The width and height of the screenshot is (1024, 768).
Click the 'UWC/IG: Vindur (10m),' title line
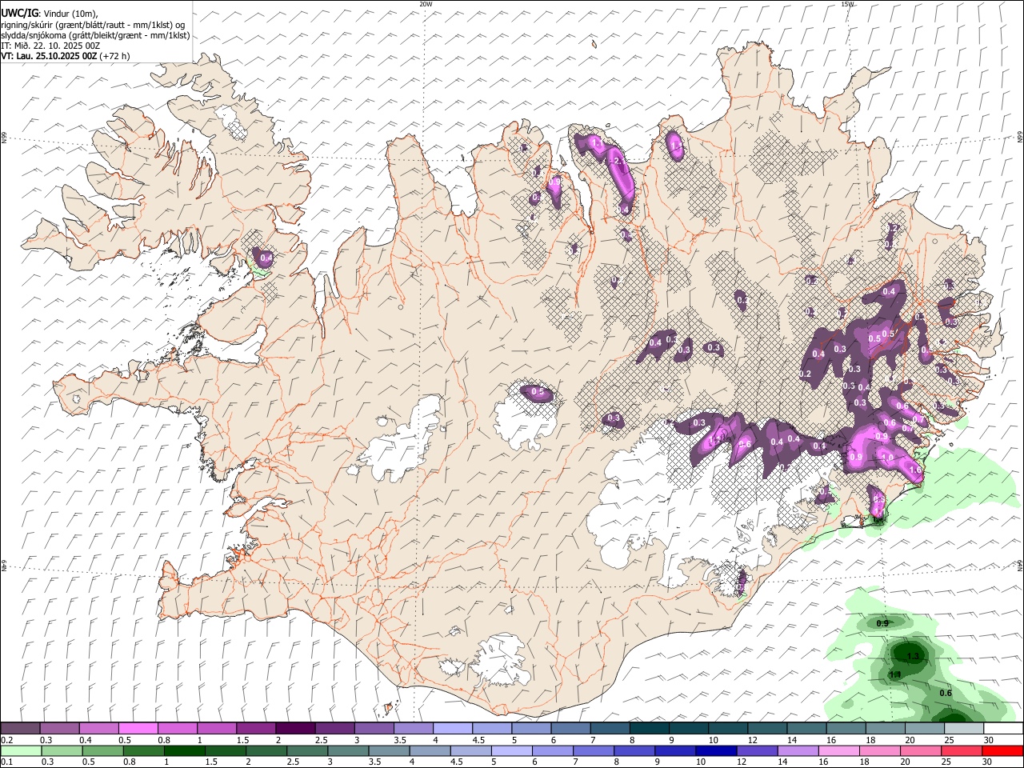(50, 14)
